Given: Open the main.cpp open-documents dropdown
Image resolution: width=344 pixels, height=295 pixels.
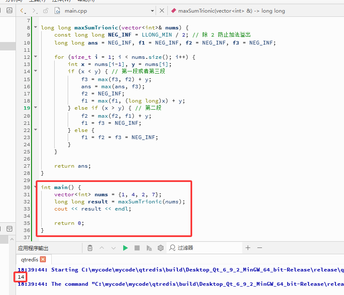Looking at the screenshot, I should tap(152, 11).
